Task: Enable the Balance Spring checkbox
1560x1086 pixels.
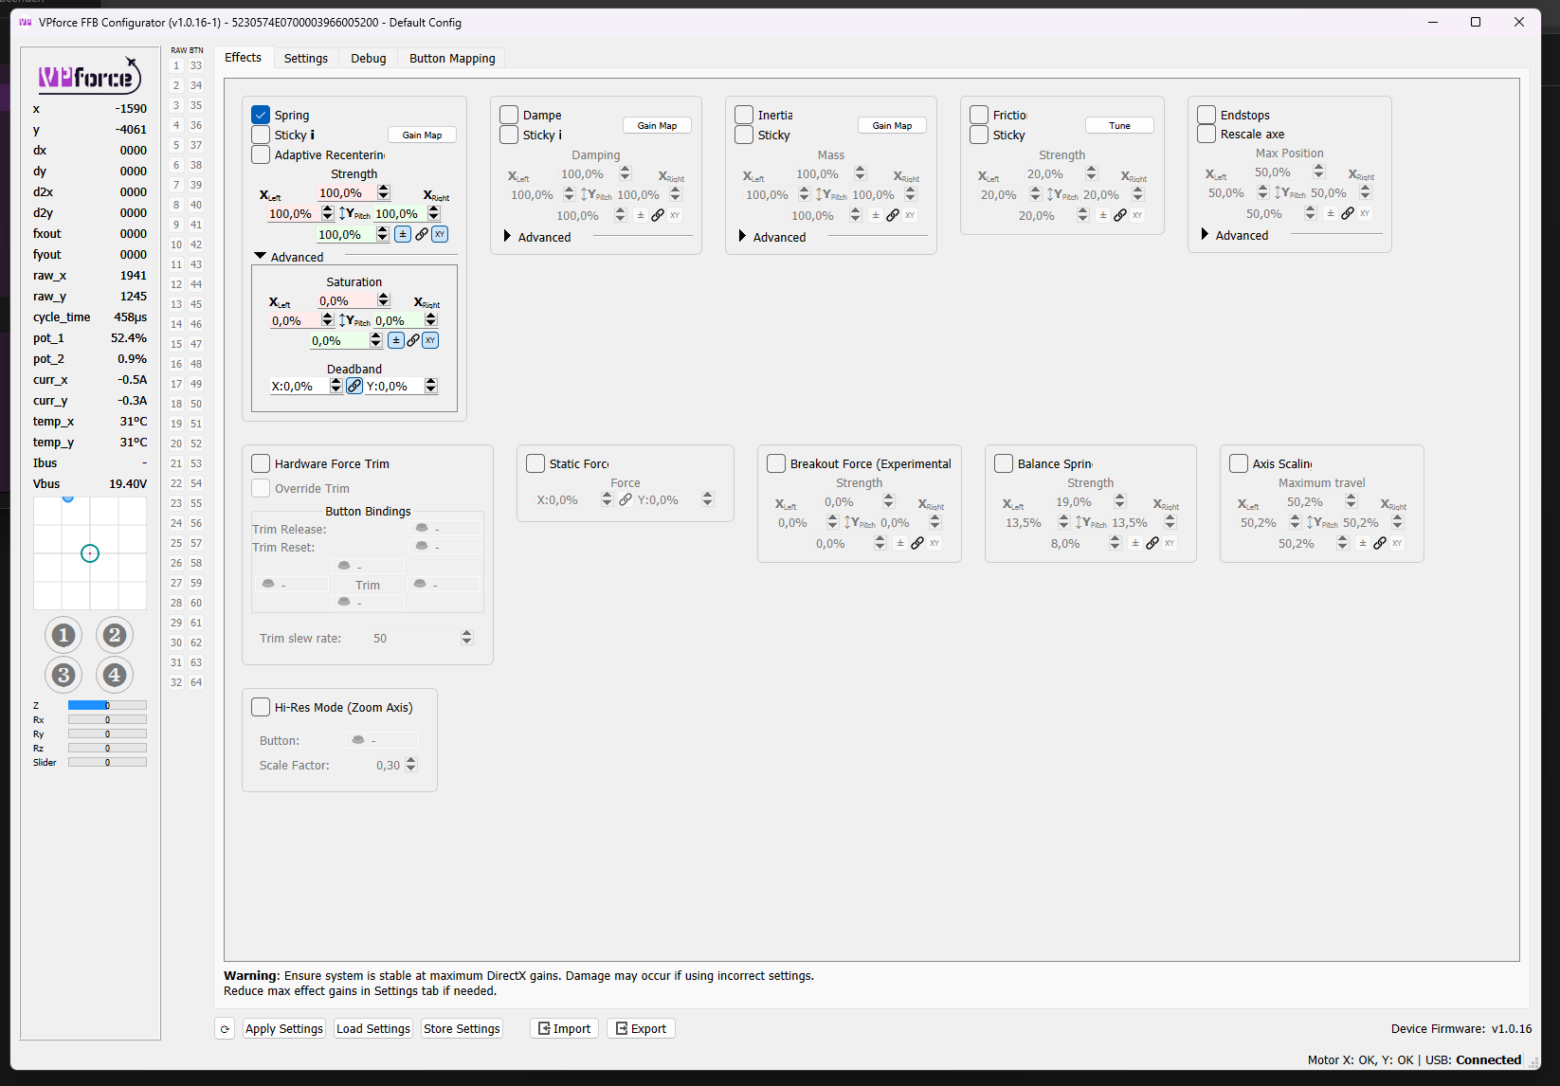Action: coord(1004,463)
